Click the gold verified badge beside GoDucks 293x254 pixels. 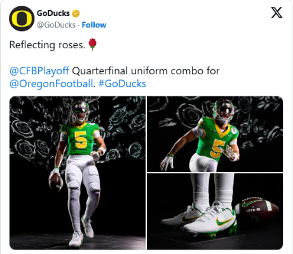[76, 13]
